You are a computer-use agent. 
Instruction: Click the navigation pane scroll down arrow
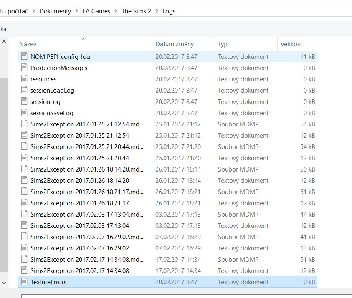[x=4, y=283]
